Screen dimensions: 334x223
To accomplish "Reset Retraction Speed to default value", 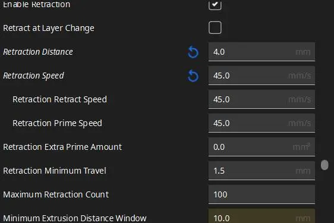I will (x=193, y=76).
